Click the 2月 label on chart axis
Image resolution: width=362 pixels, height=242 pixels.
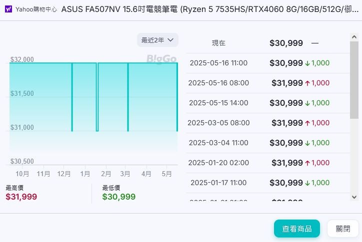106,174
